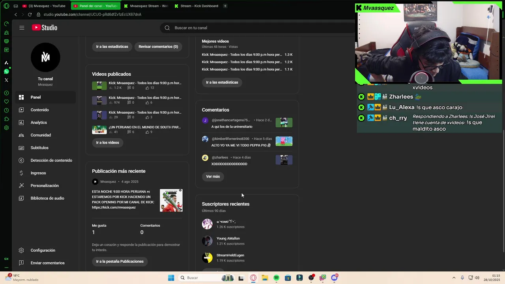This screenshot has width=505, height=284.
Task: Click the volume icon in system tray
Action: (x=477, y=278)
